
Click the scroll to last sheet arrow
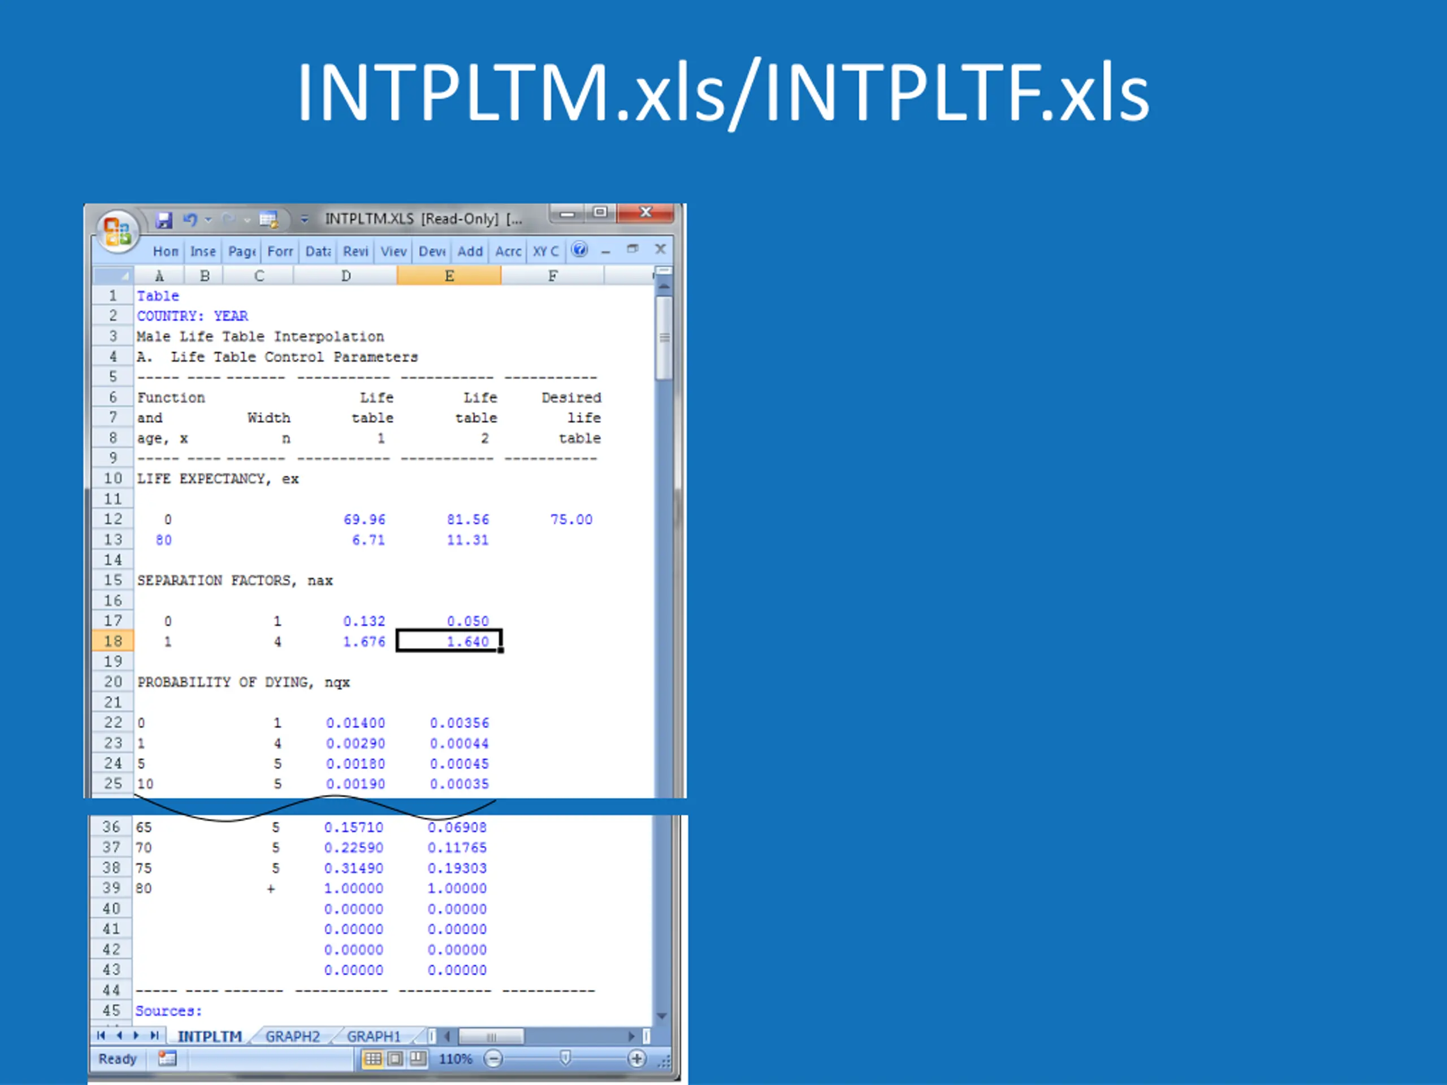click(x=155, y=1035)
